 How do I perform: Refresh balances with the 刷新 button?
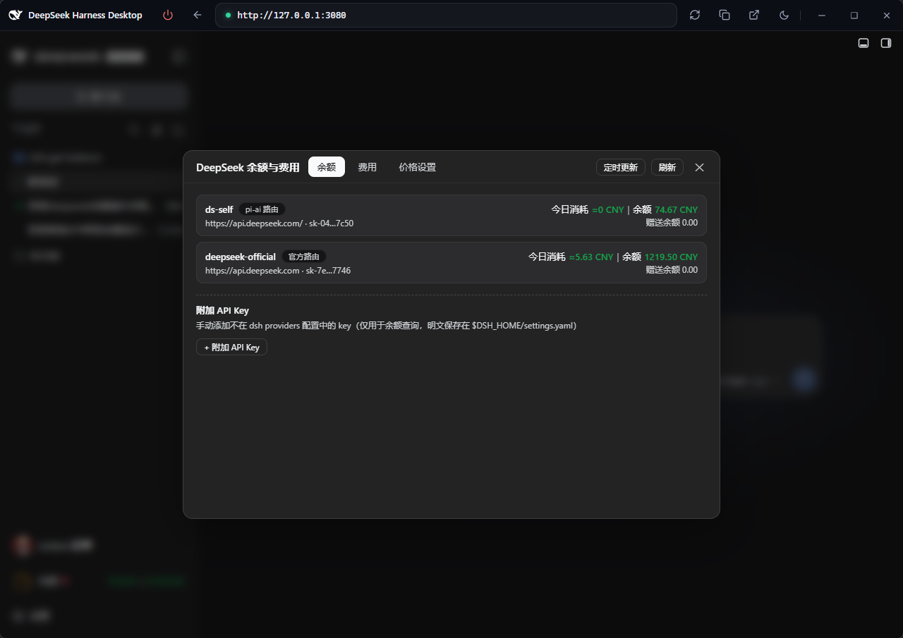667,167
